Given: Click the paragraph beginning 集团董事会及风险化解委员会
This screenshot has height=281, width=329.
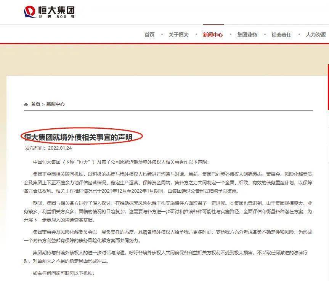Looking at the screenshot, I should pyautogui.click(x=168, y=236).
